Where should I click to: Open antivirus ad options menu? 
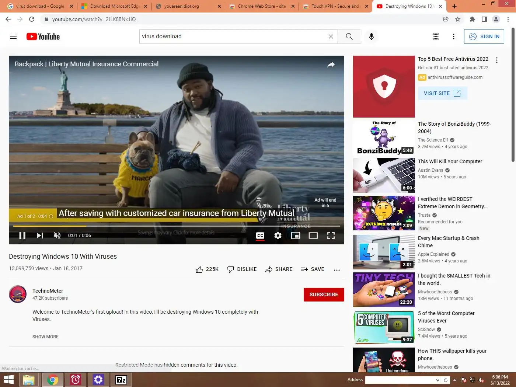tap(497, 60)
